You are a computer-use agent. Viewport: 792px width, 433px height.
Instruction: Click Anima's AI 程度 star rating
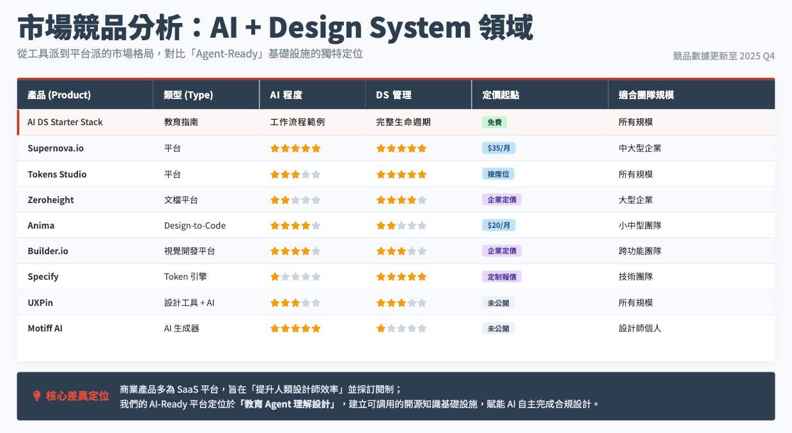point(295,225)
